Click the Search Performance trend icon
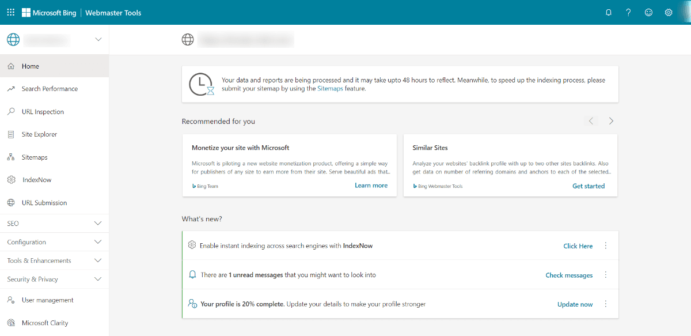The width and height of the screenshot is (691, 336). point(11,89)
